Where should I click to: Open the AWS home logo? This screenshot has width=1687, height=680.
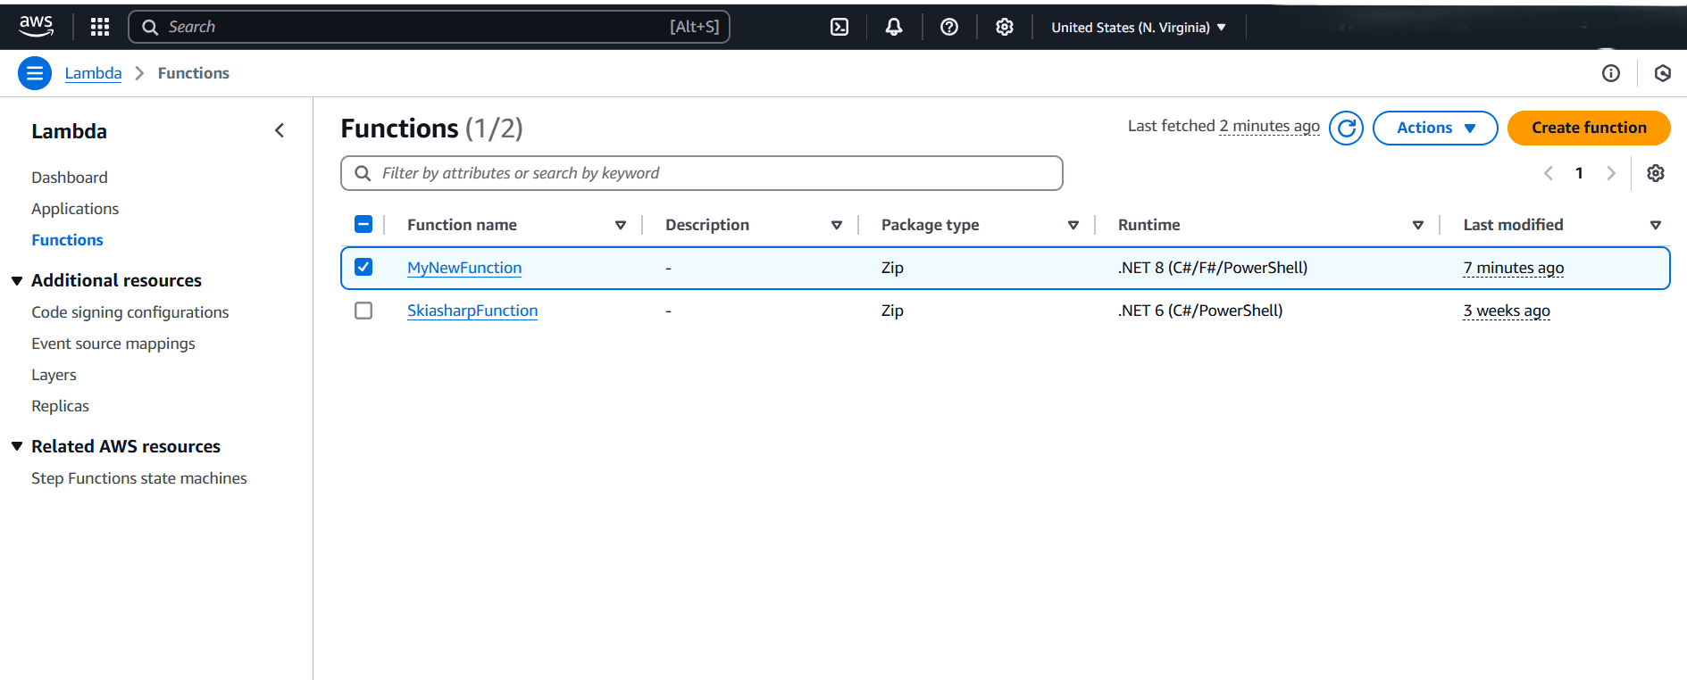36,27
